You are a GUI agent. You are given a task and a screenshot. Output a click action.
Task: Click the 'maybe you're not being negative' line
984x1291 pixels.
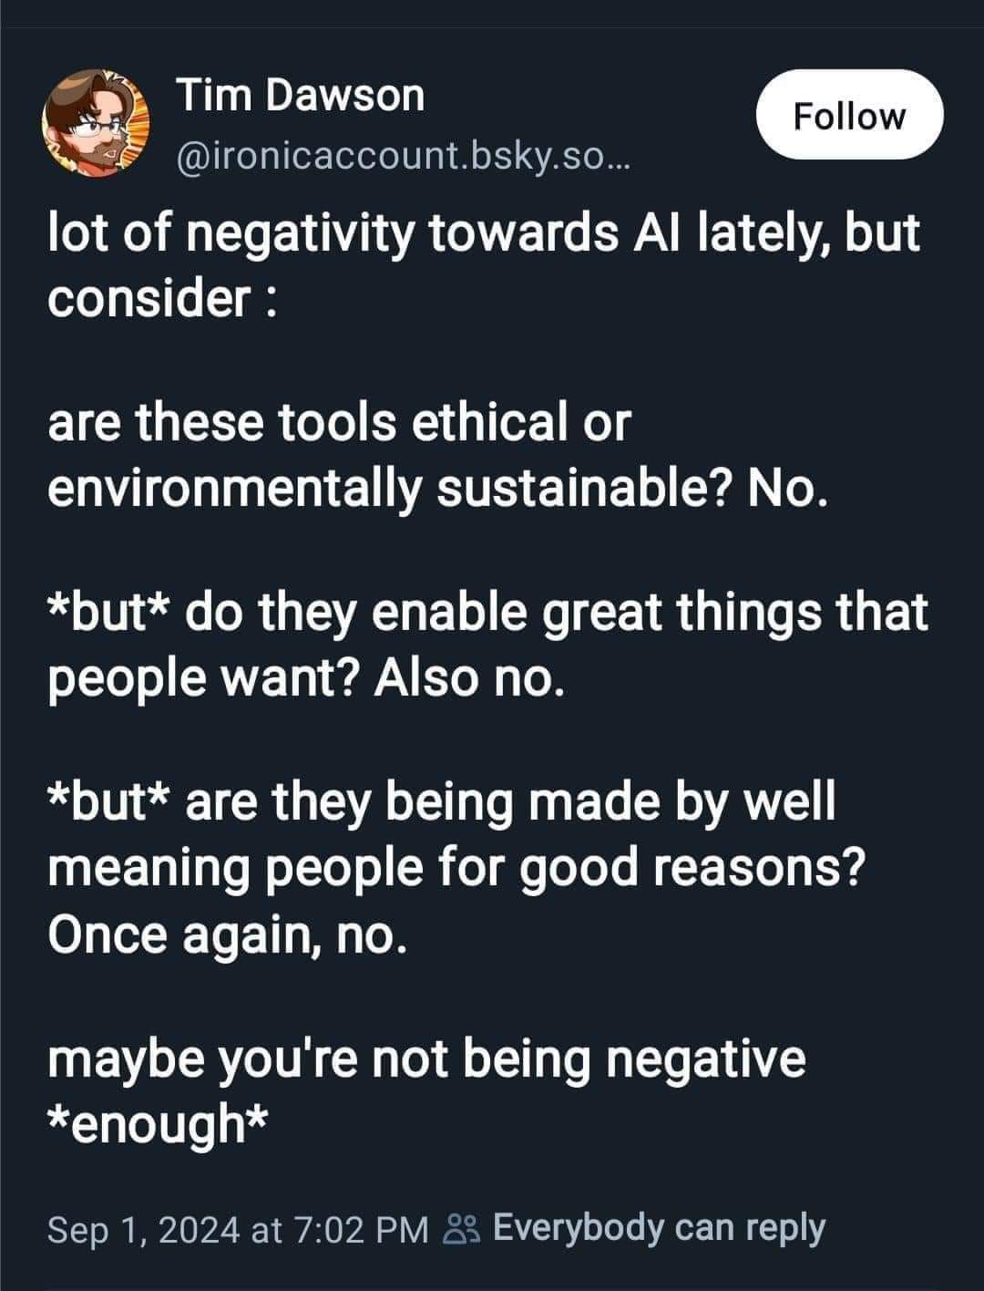[426, 1059]
